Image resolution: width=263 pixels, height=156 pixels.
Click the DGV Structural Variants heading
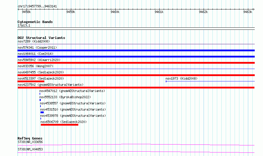(41, 38)
